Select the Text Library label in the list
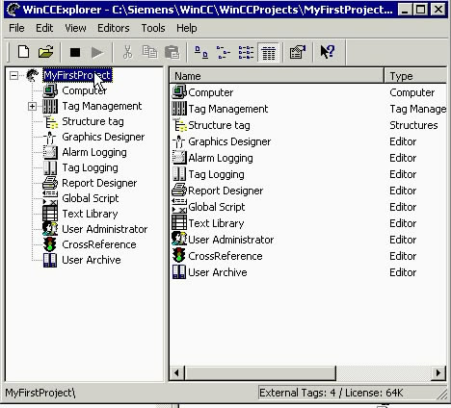 pyautogui.click(x=216, y=223)
